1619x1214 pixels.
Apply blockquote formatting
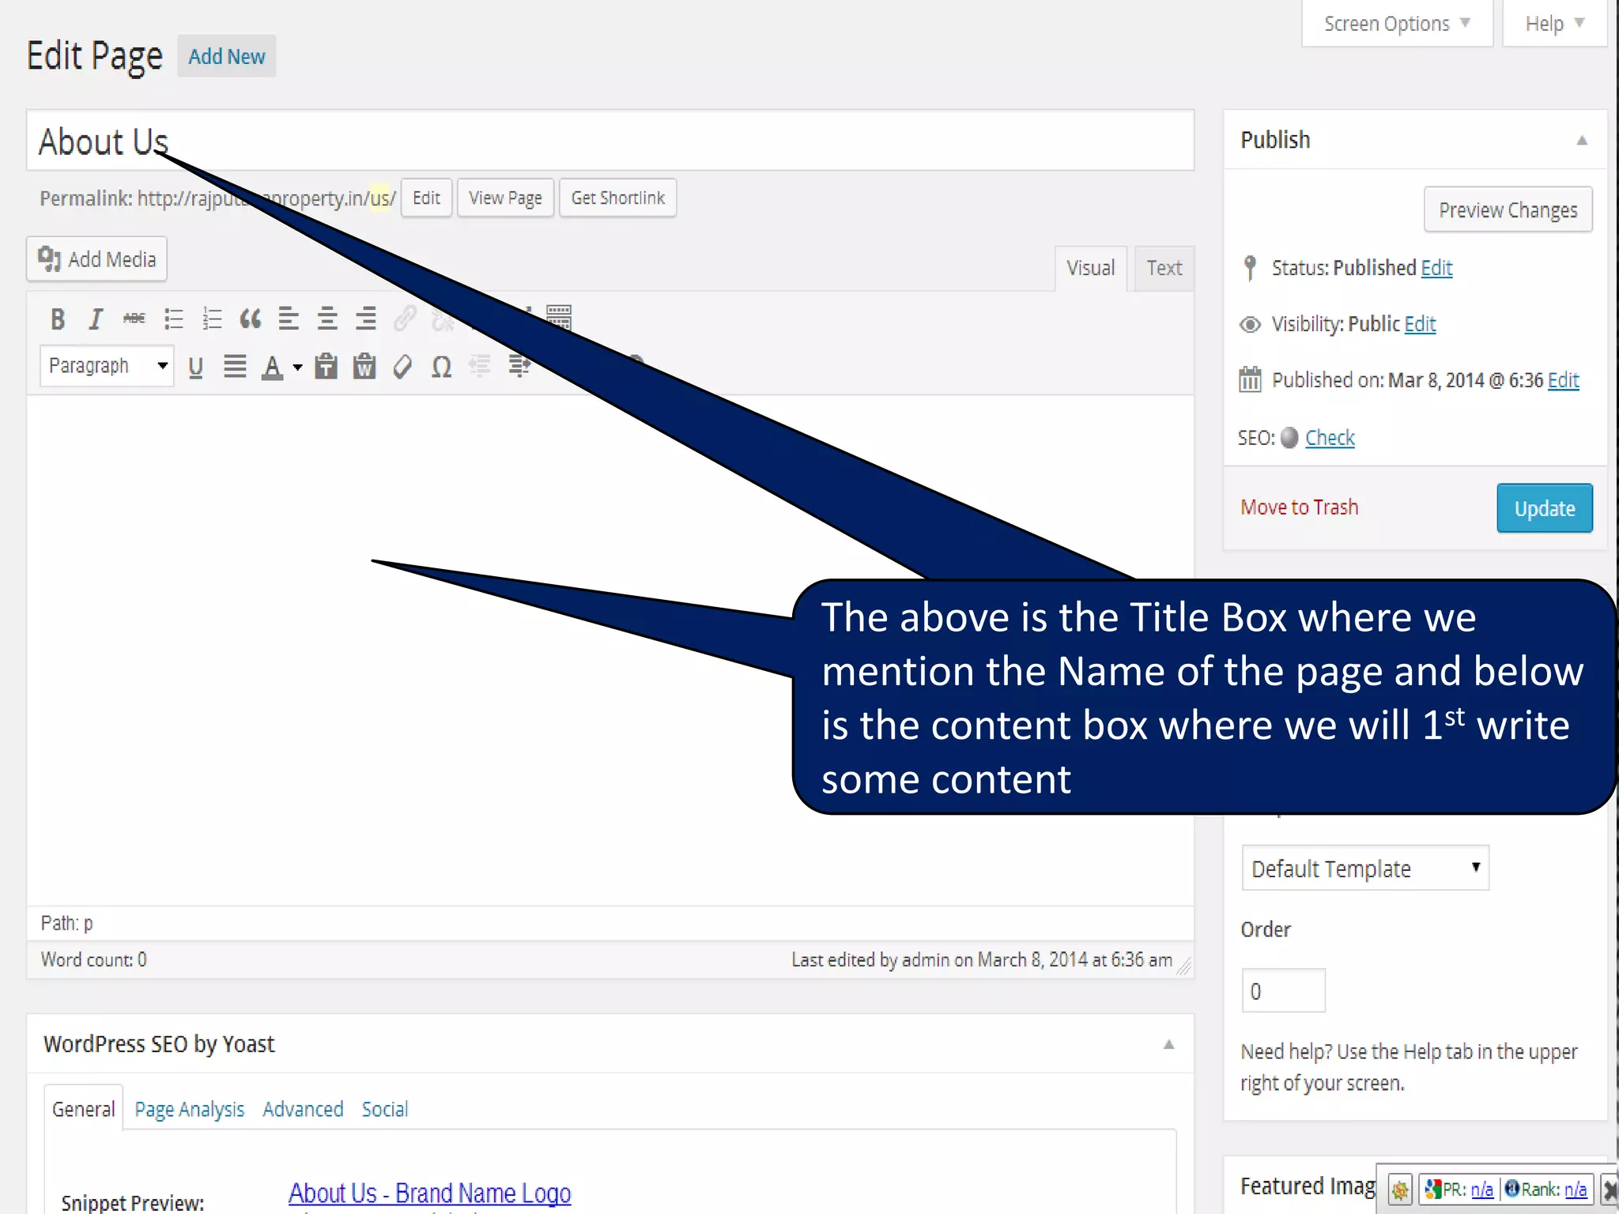[250, 319]
